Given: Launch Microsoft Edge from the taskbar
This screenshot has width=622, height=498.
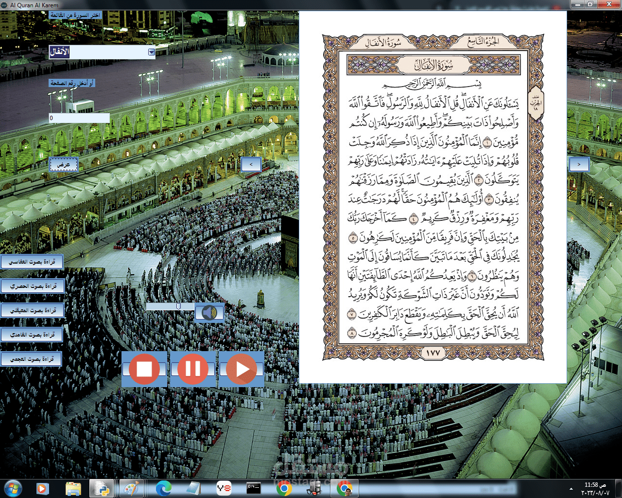Looking at the screenshot, I should click(163, 488).
